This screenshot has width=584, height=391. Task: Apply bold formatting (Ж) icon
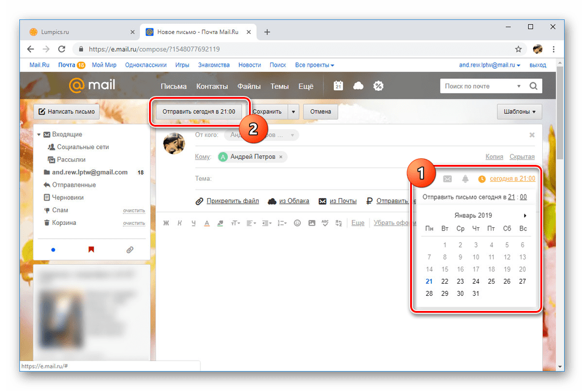pyautogui.click(x=166, y=223)
